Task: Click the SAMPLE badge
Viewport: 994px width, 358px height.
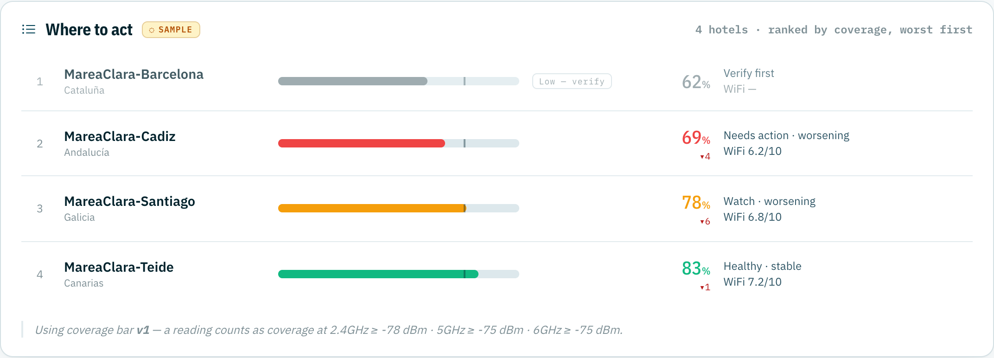Action: [171, 30]
